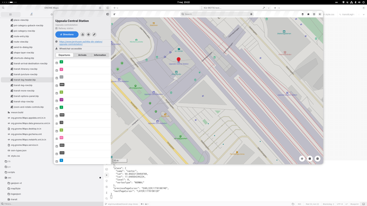
Task: Click the hammer build icon in Builder
Action: pyautogui.click(x=264, y=7)
